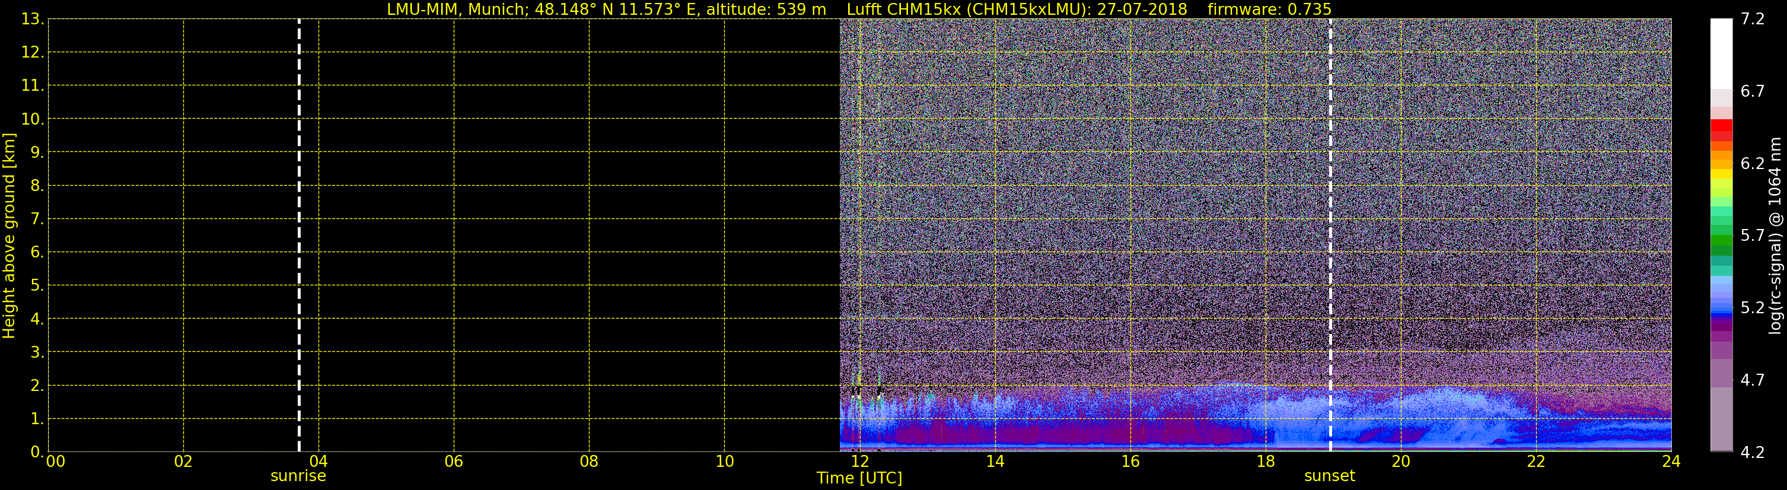Viewport: 1787px width, 490px height.
Task: Click the time tick label 00
Action: [x=56, y=462]
